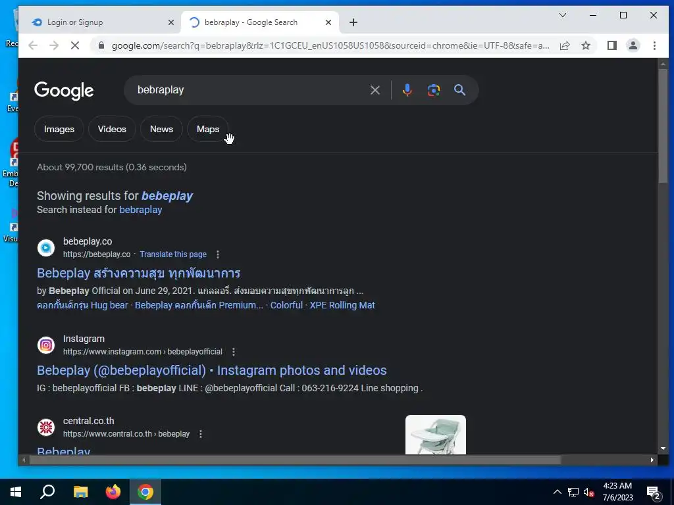Filter results by Videos
The width and height of the screenshot is (674, 505).
(x=112, y=129)
